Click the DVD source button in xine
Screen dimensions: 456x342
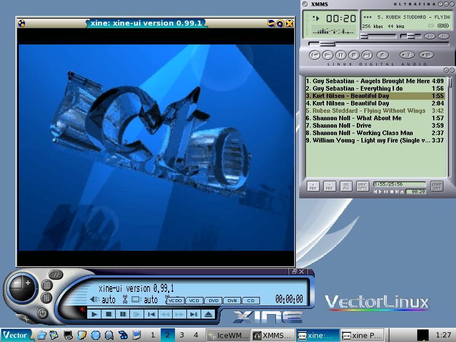click(x=213, y=300)
